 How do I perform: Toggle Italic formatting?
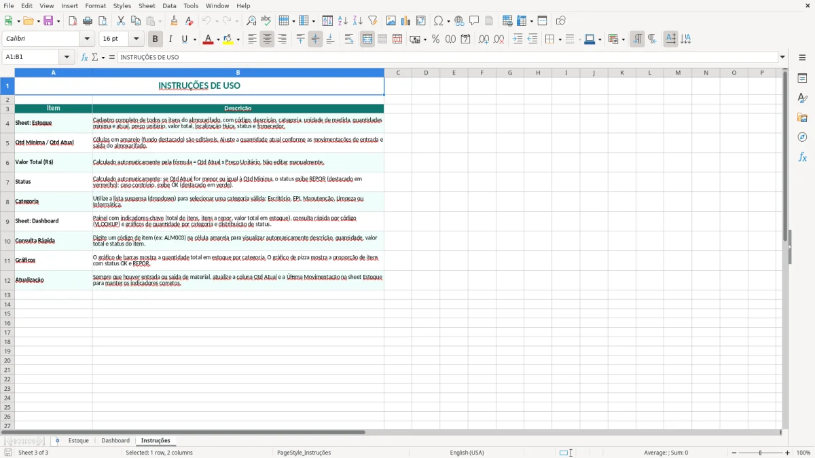(170, 39)
